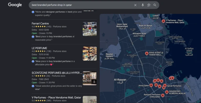Open V Perfumes Place Vendome Mall listing

pos(57,98)
